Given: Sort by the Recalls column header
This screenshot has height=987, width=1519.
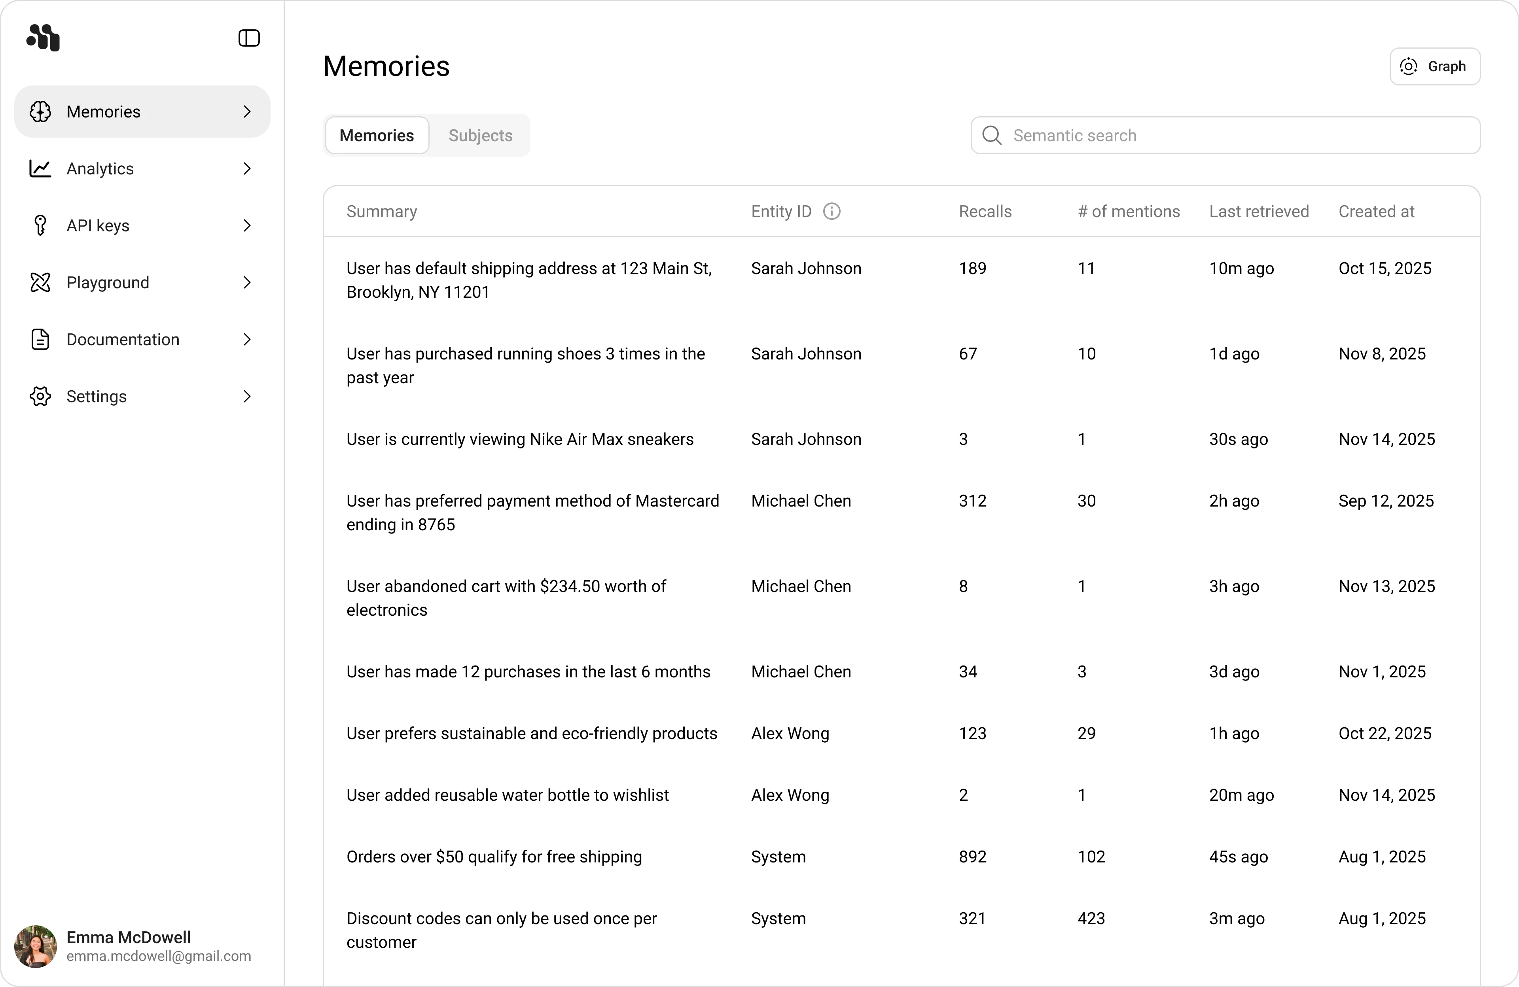Looking at the screenshot, I should [985, 211].
